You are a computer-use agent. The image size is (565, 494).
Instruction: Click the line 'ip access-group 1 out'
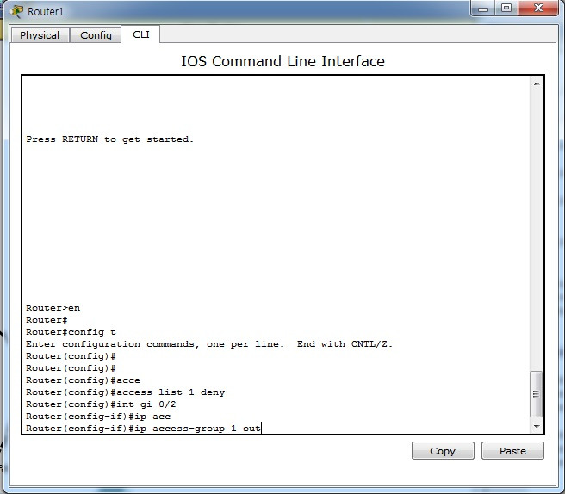pyautogui.click(x=143, y=429)
